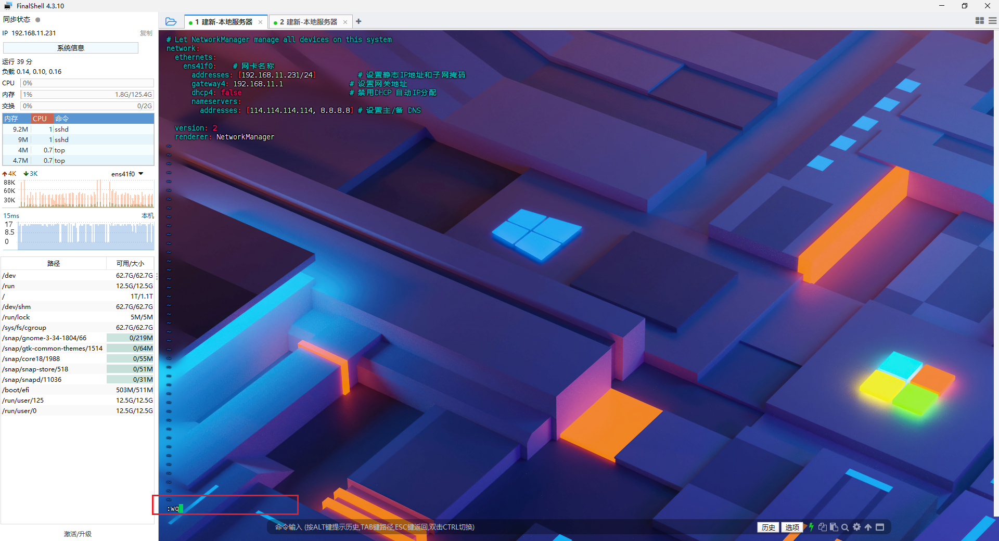
Task: Close tab 2 建新-本地服务器
Action: click(x=345, y=22)
